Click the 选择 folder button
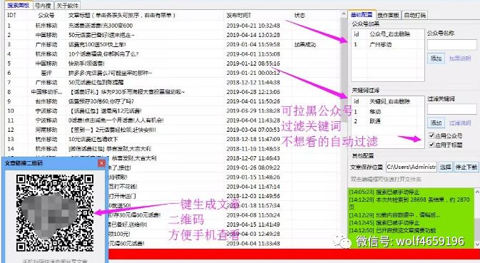 click(x=445, y=167)
